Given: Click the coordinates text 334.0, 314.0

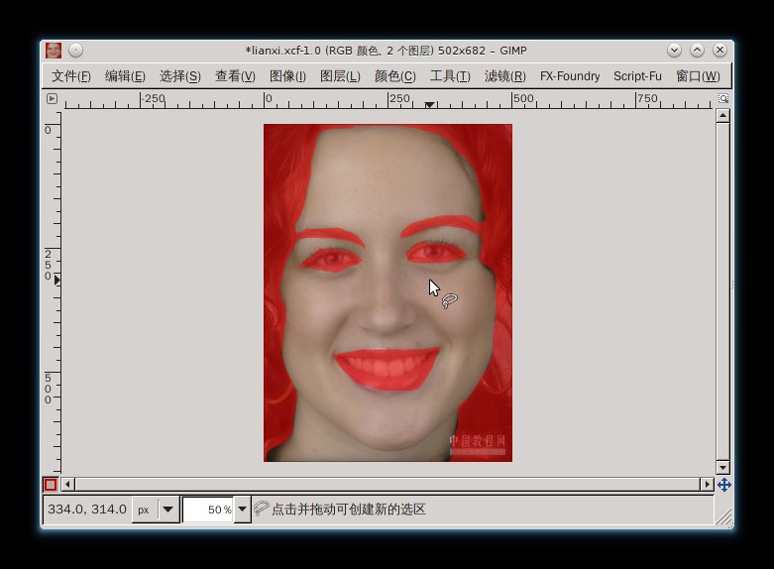Looking at the screenshot, I should tap(87, 510).
